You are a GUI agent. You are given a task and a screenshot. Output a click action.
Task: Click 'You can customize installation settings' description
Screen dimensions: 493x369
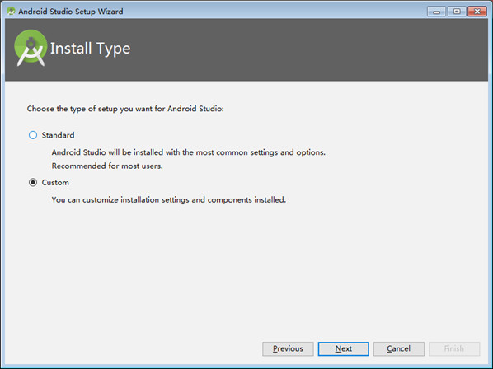[169, 199]
